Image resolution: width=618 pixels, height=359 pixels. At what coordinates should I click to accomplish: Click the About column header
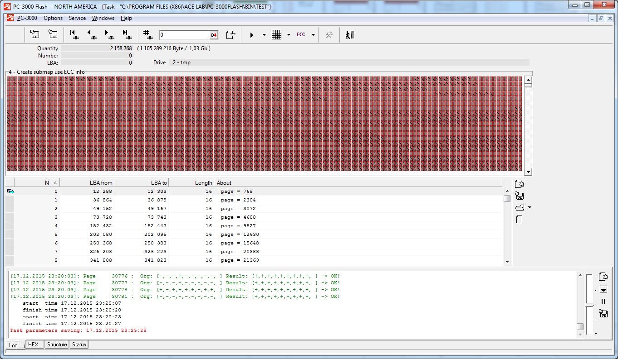358,183
